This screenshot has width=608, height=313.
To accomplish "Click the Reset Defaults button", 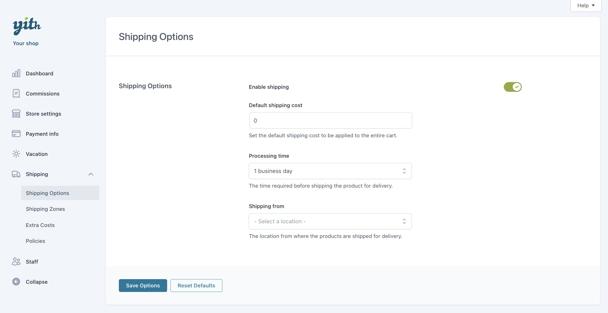I will [196, 286].
